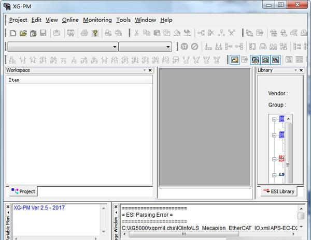The width and height of the screenshot is (311, 240).
Task: Click the 'XG-PM Ver 2.5 - 2017' text
Action: click(x=39, y=208)
